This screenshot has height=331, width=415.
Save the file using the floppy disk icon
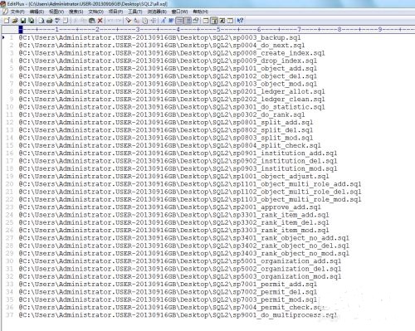click(x=23, y=21)
